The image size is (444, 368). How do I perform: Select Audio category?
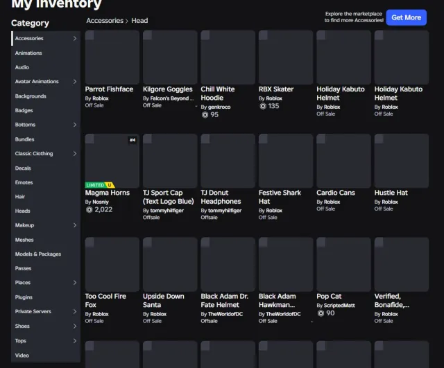click(46, 67)
